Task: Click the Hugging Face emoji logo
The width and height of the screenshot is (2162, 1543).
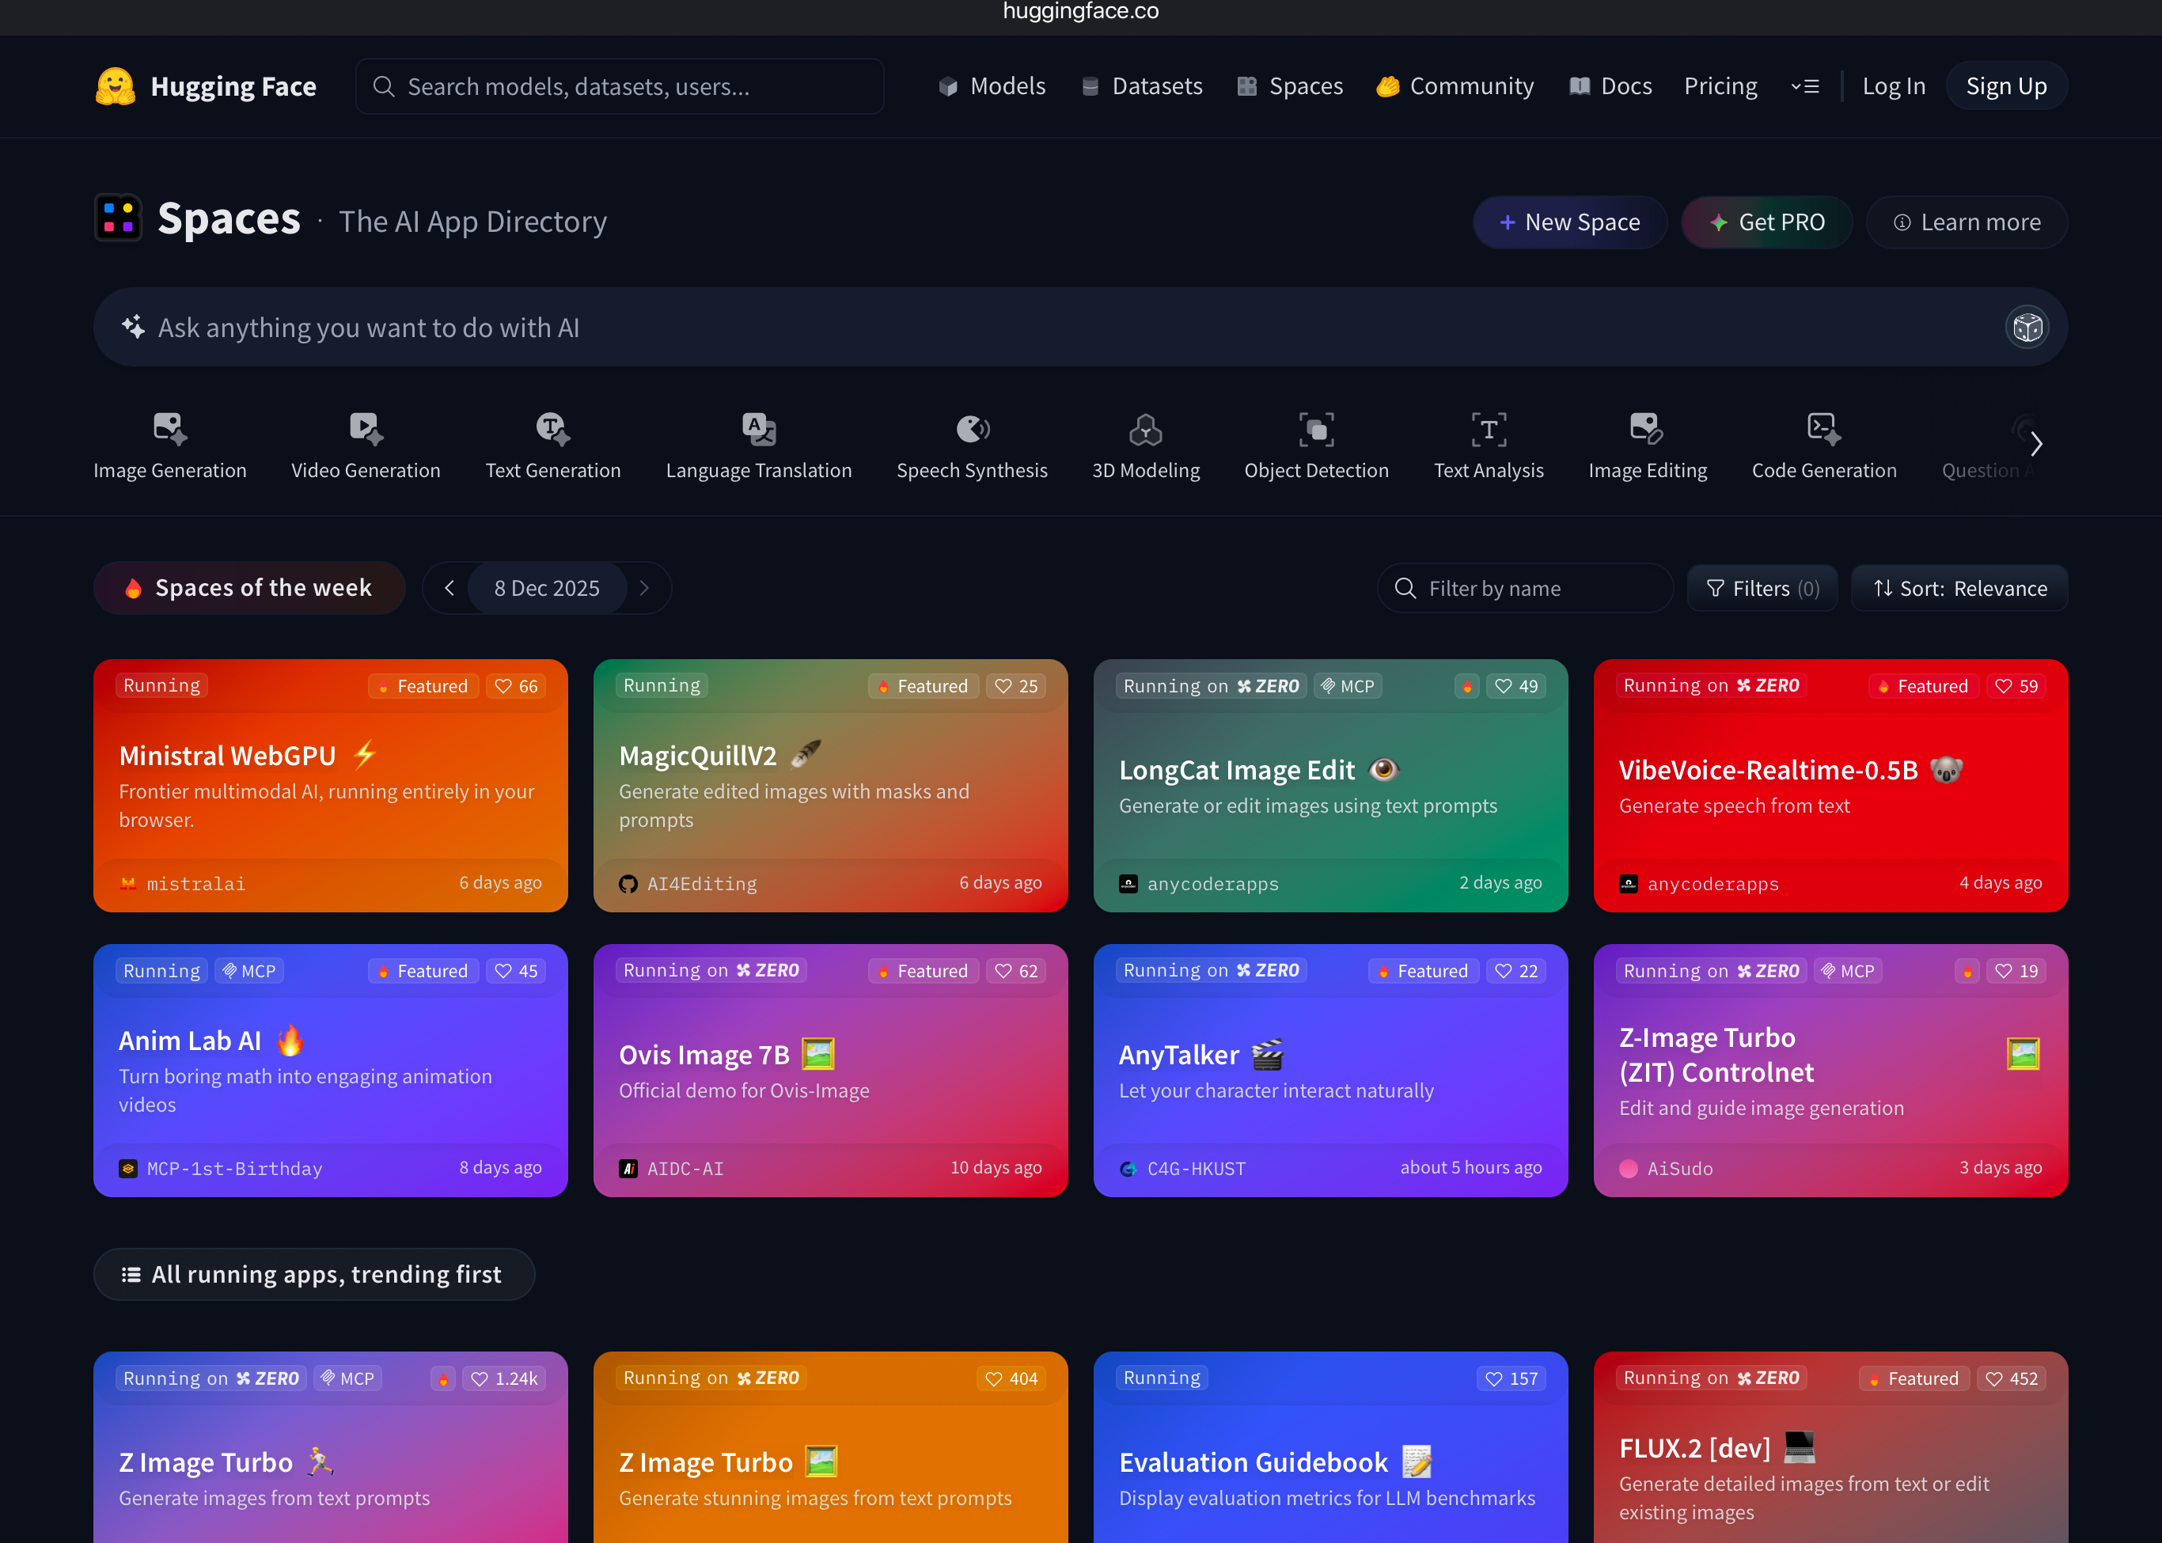Action: tap(116, 86)
